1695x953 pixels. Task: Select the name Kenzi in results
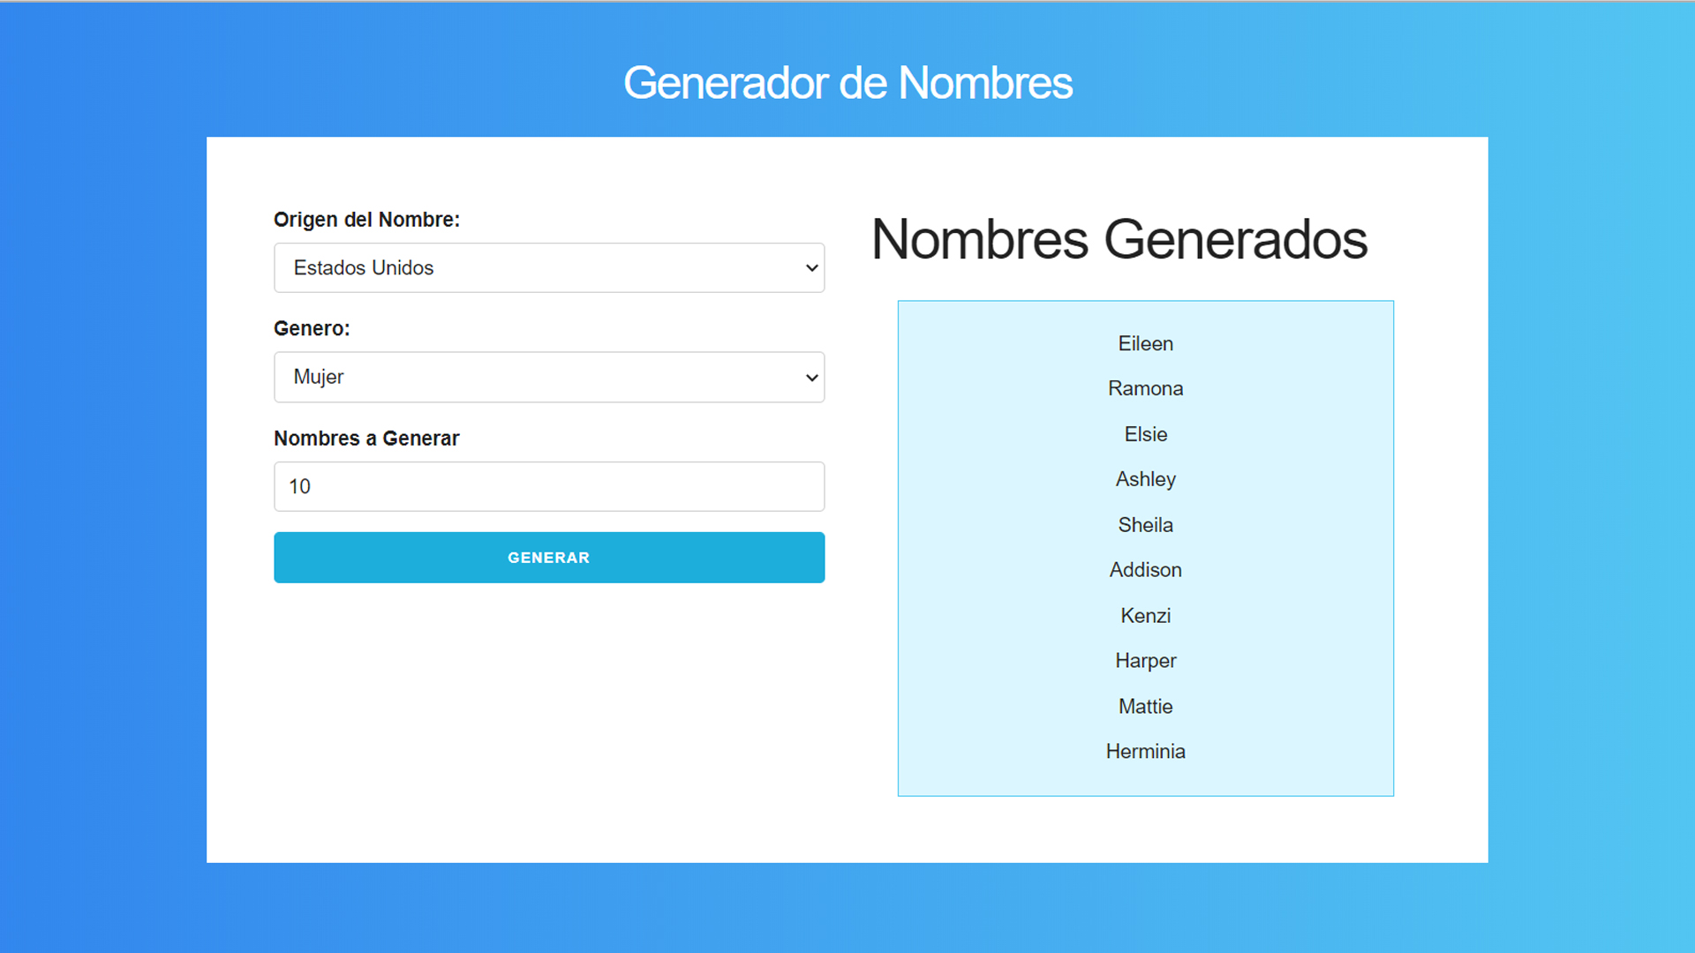click(x=1146, y=616)
